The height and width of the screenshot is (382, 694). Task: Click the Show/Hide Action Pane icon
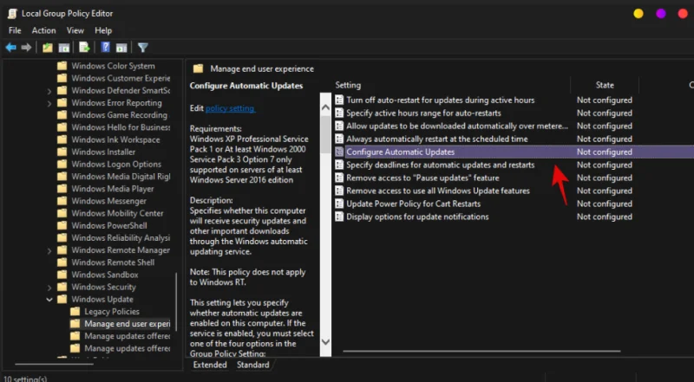121,48
